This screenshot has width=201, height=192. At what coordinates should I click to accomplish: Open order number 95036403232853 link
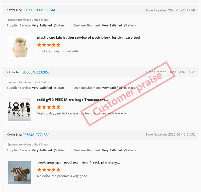click(x=36, y=72)
